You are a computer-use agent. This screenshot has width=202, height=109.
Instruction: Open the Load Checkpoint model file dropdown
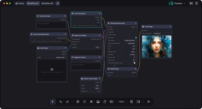pyautogui.click(x=86, y=25)
